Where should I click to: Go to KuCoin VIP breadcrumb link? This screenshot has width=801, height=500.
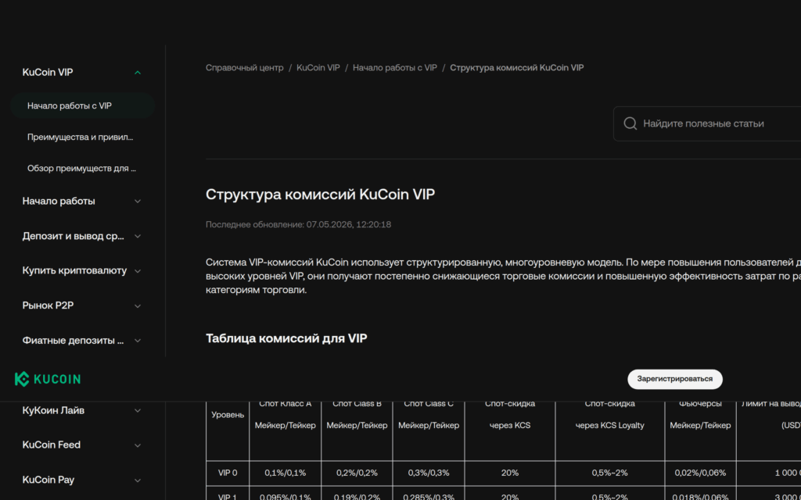(x=318, y=67)
